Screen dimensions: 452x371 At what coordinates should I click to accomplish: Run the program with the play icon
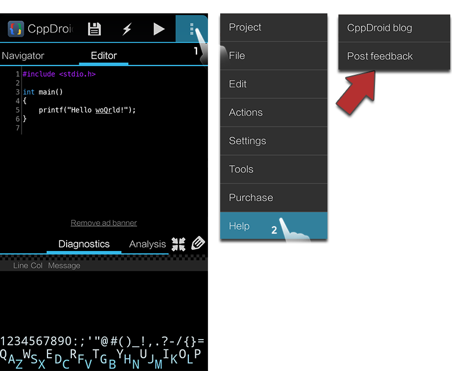159,29
